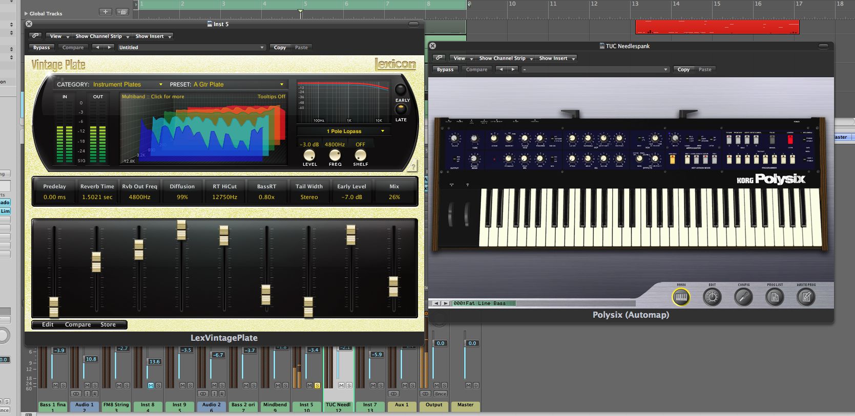Select the Tail Width parameter cell
The image size is (855, 416).
click(x=309, y=192)
